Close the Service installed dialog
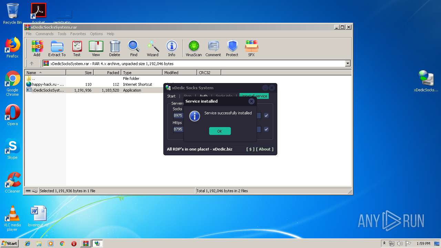The width and height of the screenshot is (441, 248). coord(252,101)
